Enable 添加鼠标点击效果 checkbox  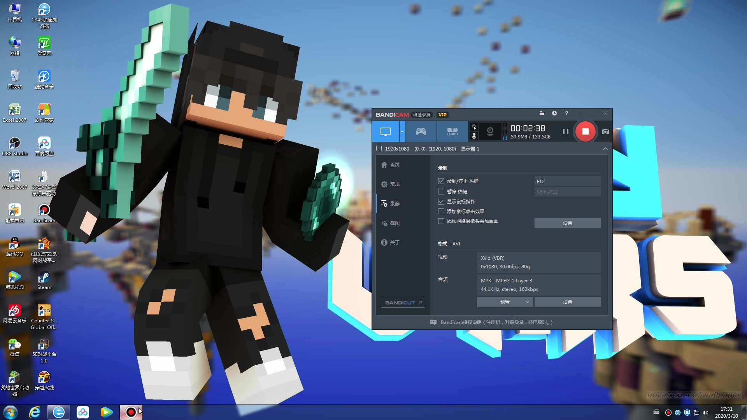(x=441, y=211)
